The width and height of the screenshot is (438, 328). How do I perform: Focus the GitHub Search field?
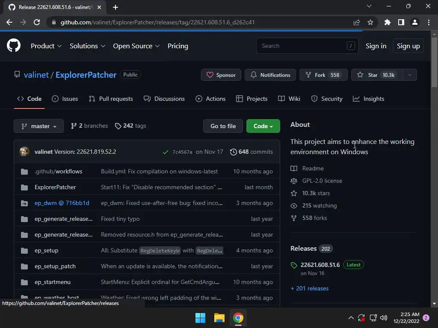click(307, 46)
